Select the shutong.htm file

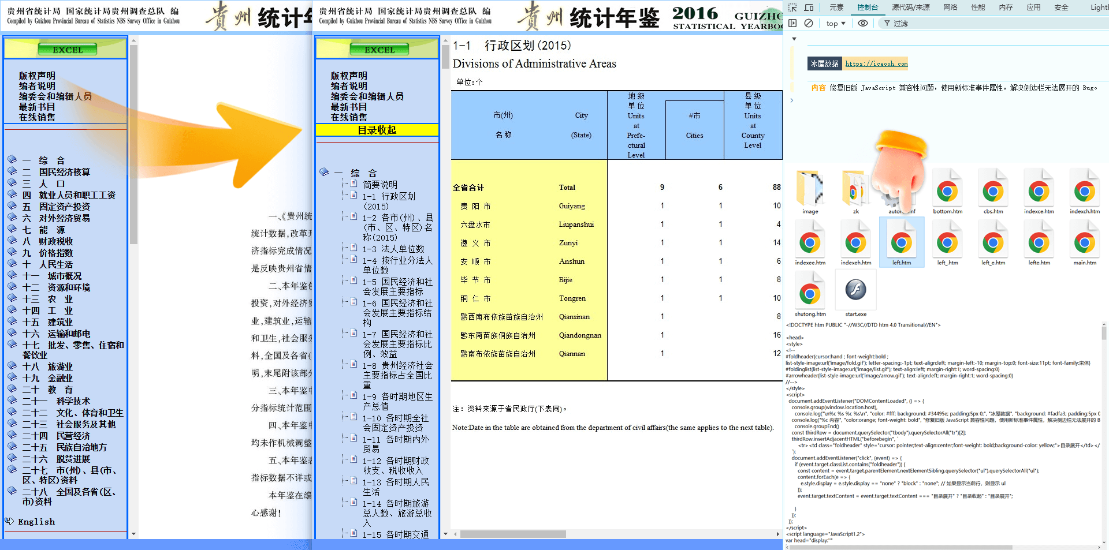coord(810,295)
